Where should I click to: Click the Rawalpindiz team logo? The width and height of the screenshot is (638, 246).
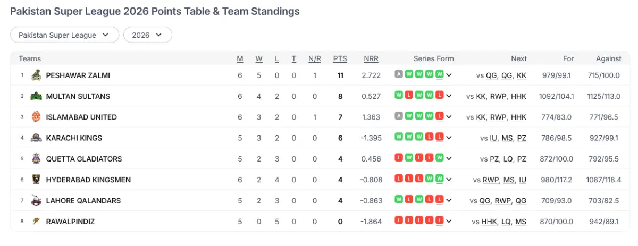(x=36, y=221)
